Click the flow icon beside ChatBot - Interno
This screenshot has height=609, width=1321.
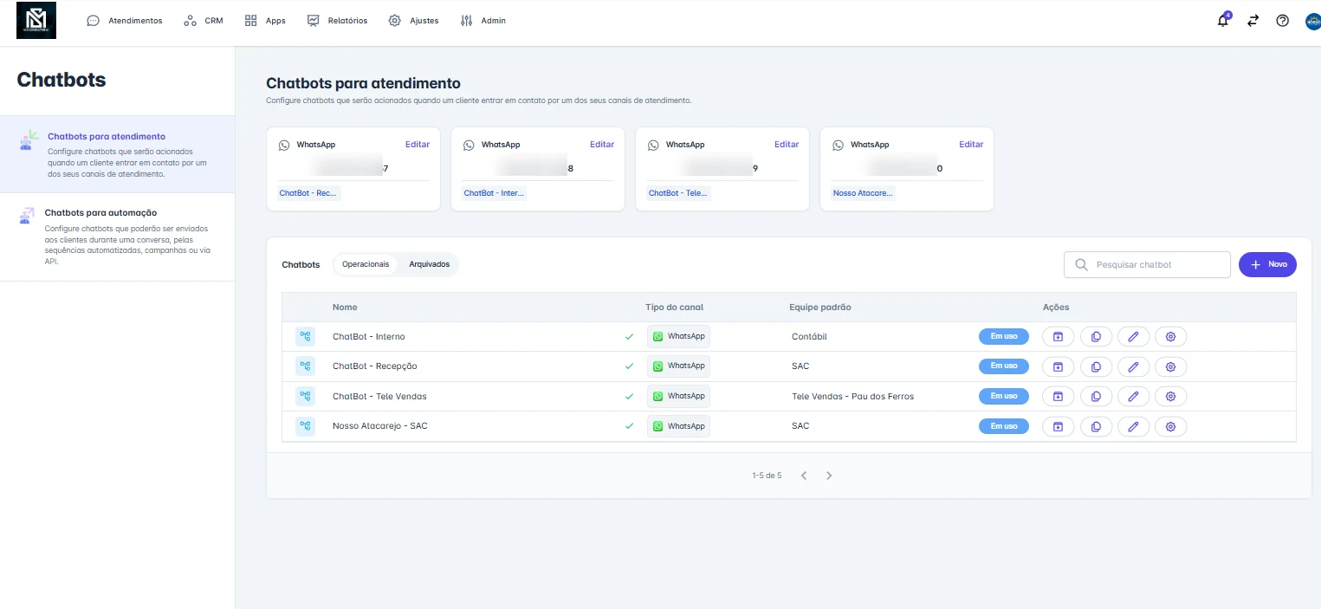click(305, 337)
